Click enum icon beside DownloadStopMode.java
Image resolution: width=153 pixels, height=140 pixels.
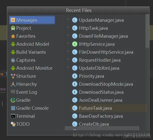tap(75, 84)
